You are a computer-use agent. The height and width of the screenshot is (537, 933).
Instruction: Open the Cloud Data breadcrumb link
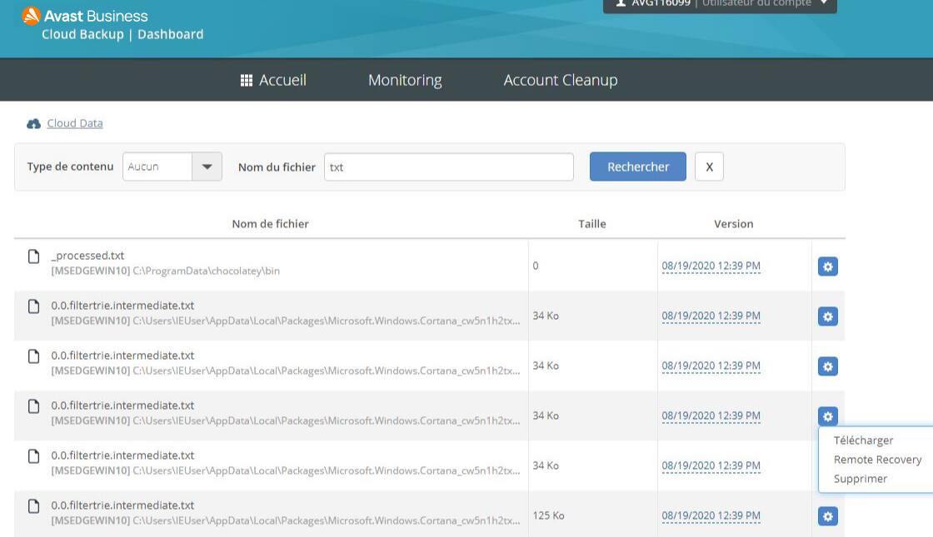coord(75,123)
